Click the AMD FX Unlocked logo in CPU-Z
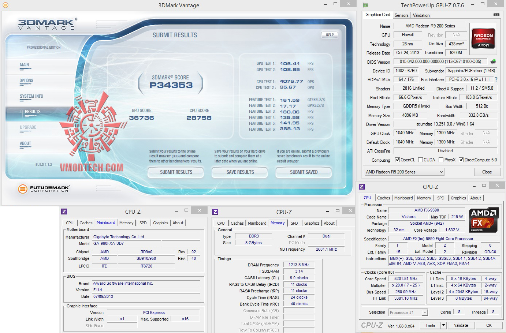 [x=484, y=220]
